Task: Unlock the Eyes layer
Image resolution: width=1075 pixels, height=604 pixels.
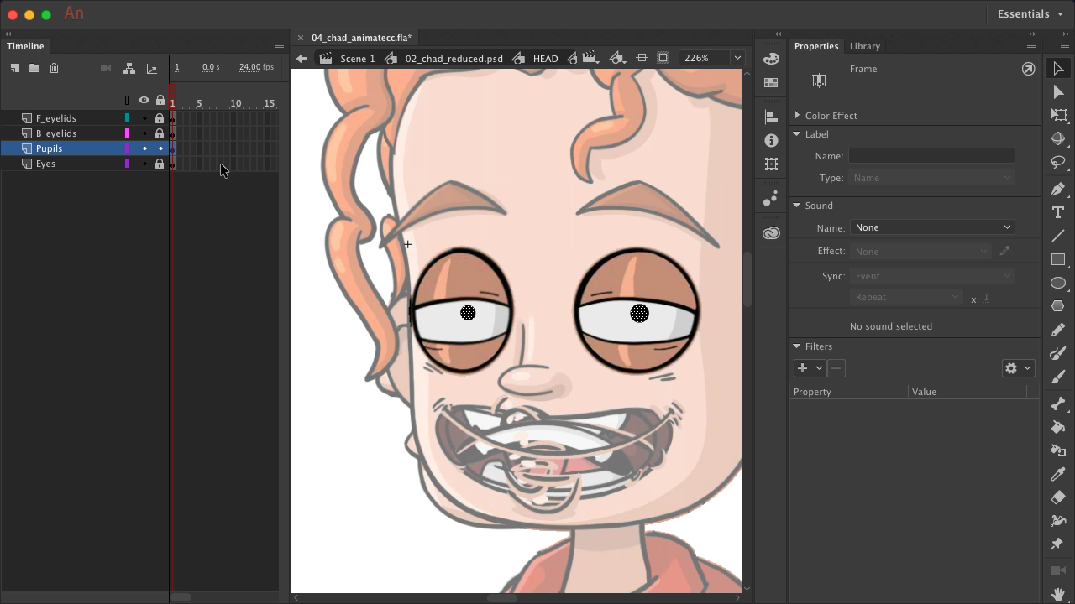Action: tap(160, 164)
